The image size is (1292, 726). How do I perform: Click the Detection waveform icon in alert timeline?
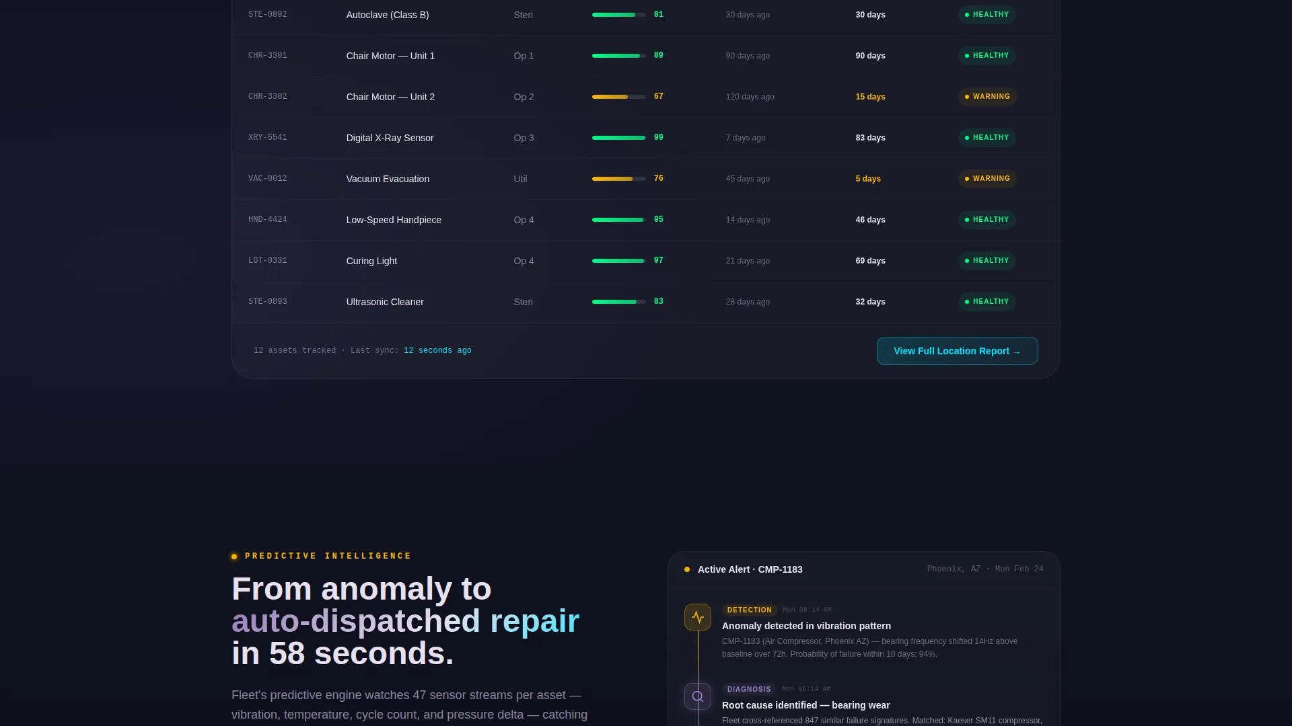(698, 617)
